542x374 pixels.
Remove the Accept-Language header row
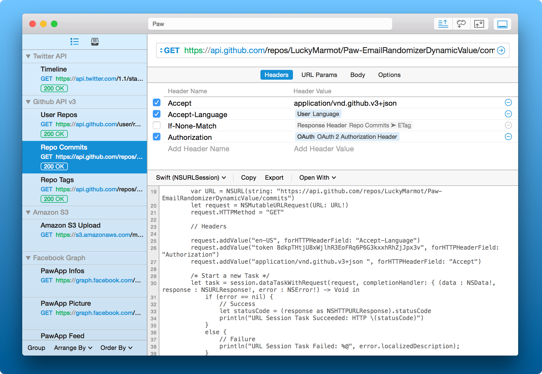point(508,114)
